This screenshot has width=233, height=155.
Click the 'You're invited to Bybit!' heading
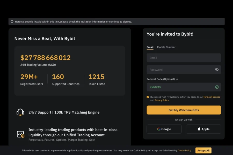(x=170, y=34)
